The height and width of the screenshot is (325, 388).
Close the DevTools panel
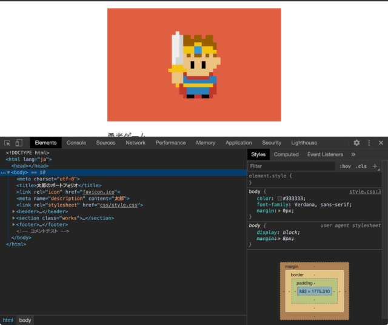(x=381, y=143)
